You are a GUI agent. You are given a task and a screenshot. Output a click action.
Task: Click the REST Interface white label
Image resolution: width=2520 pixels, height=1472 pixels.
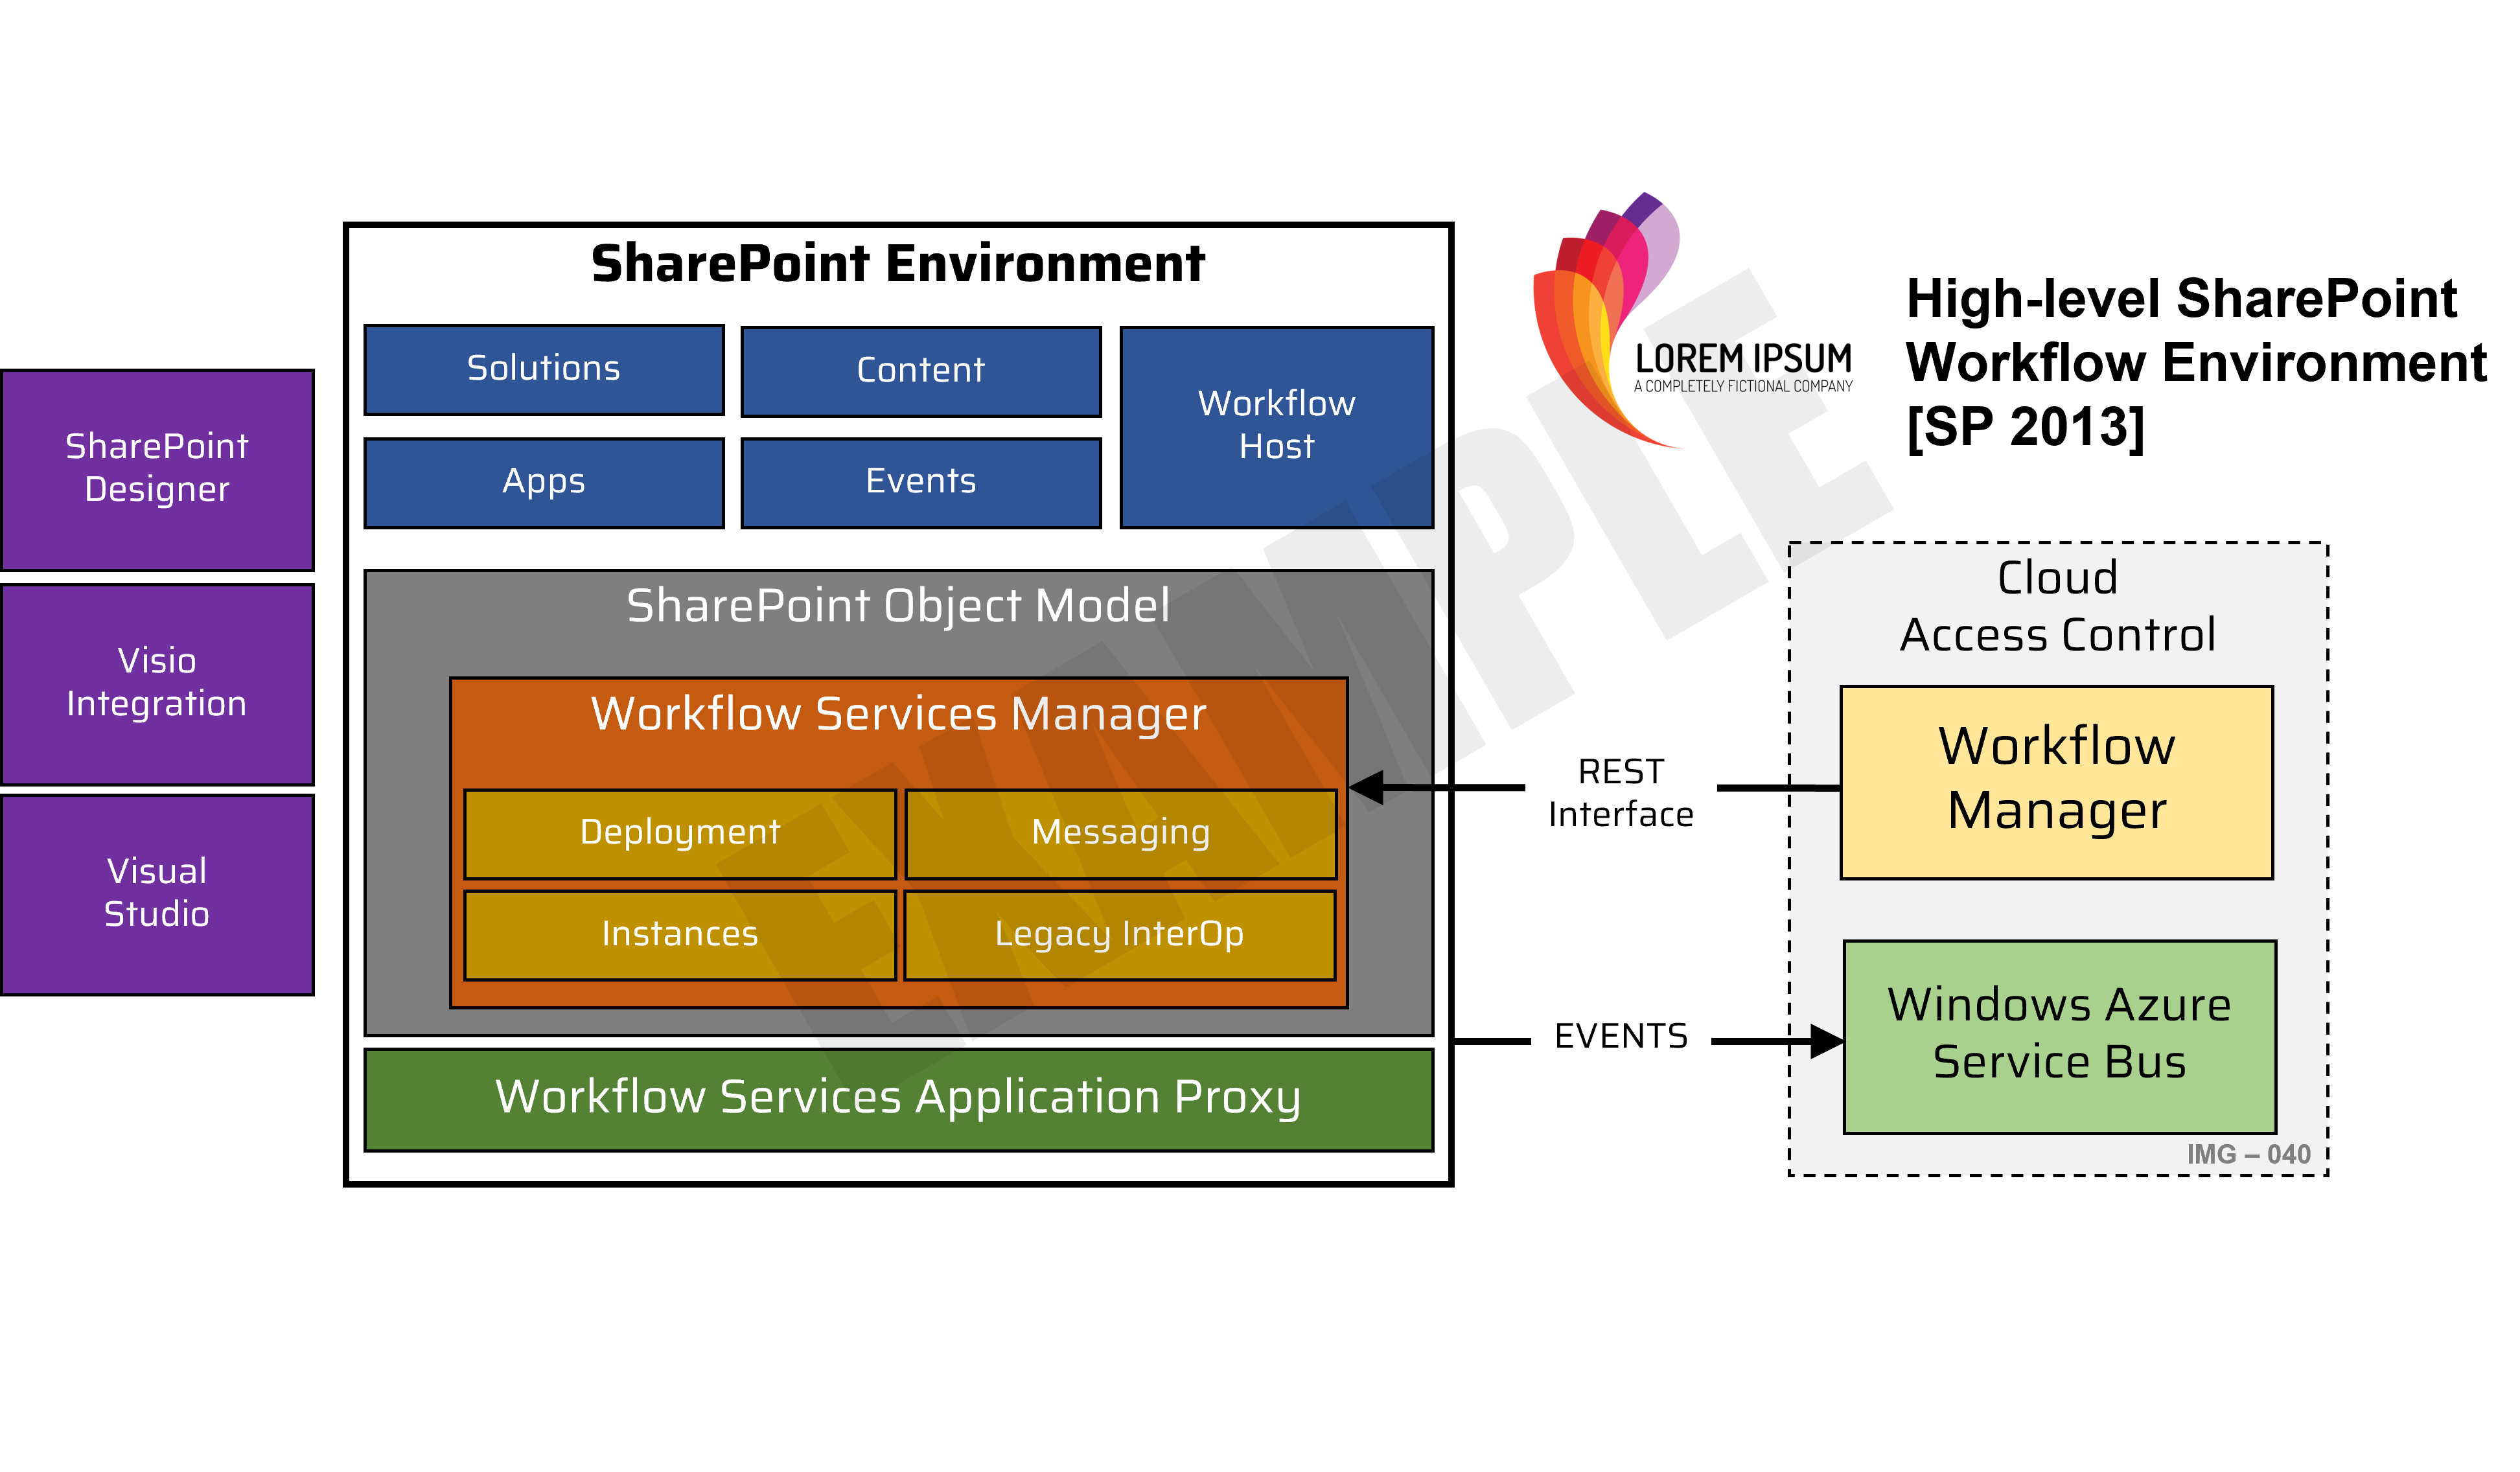coord(1620,794)
